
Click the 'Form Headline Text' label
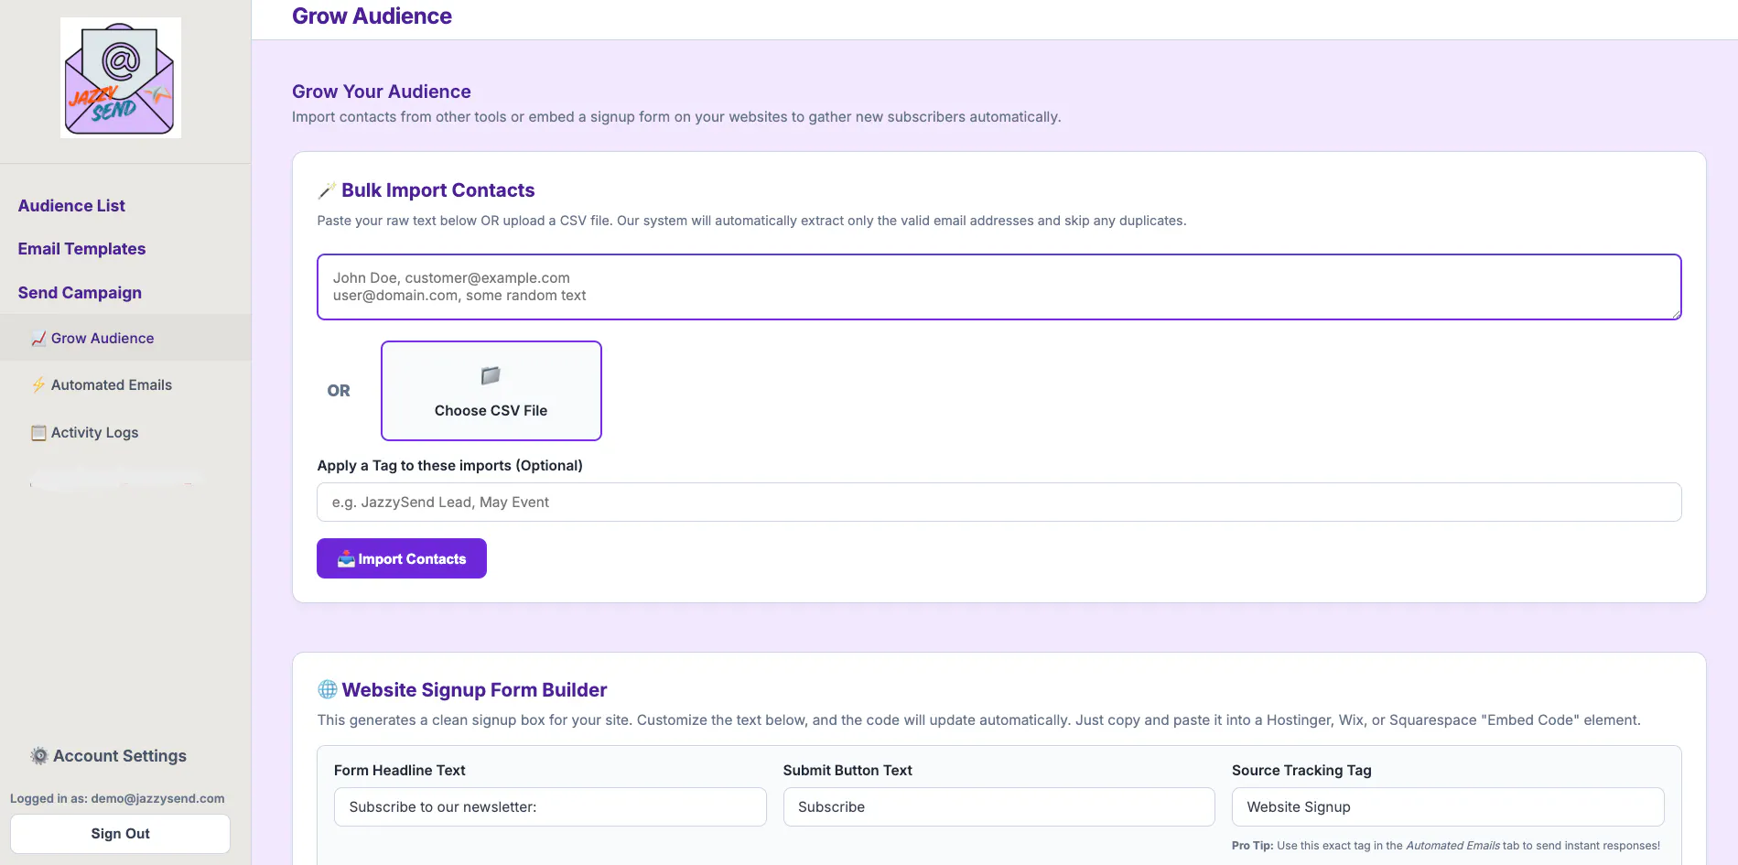[x=400, y=771]
